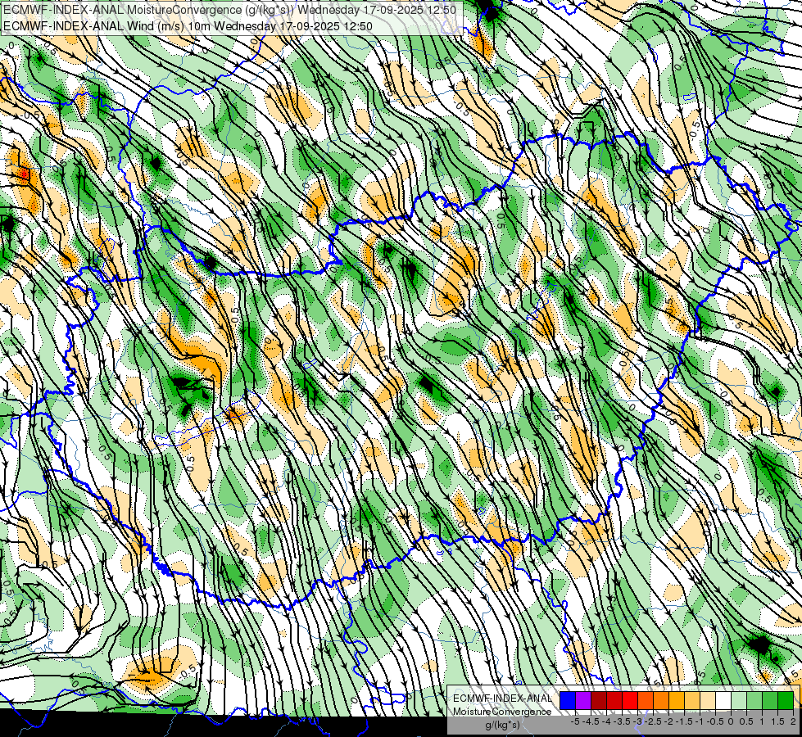Click the -4.5 tick label on legend scale
The image size is (802, 737).
(591, 721)
